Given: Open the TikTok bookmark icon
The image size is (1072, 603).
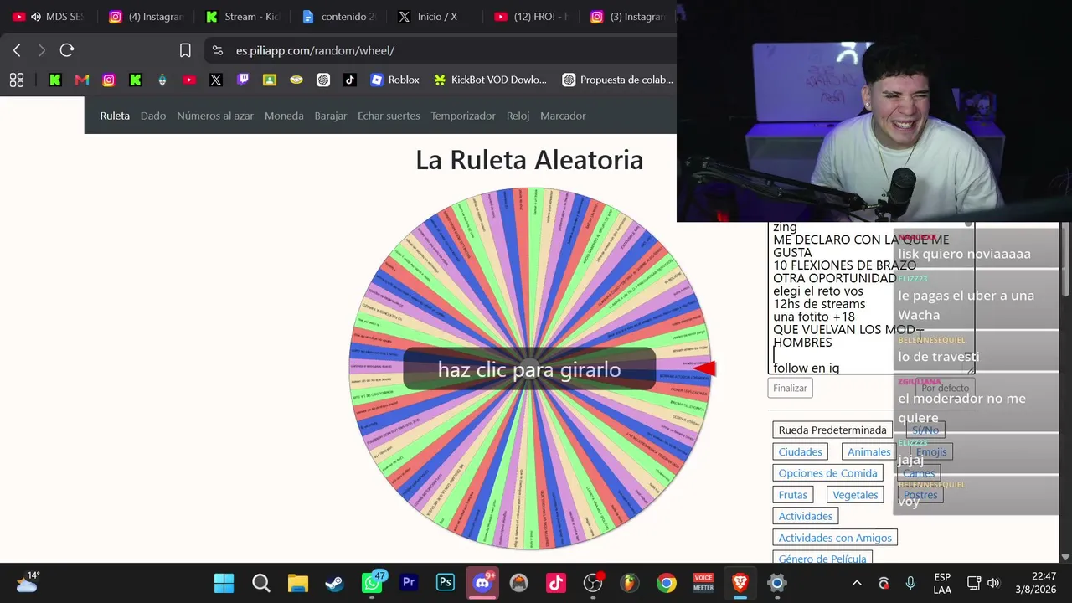Looking at the screenshot, I should coord(350,80).
